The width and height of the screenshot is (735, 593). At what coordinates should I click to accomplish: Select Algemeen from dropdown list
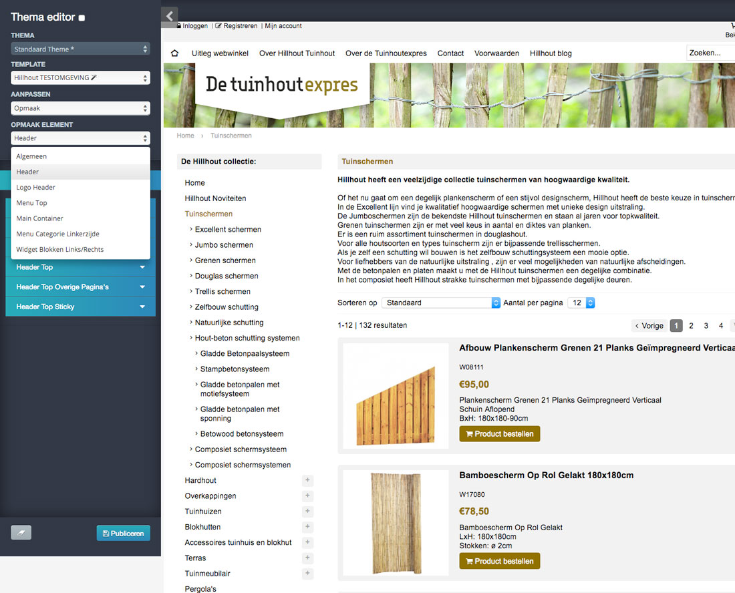pyautogui.click(x=81, y=156)
